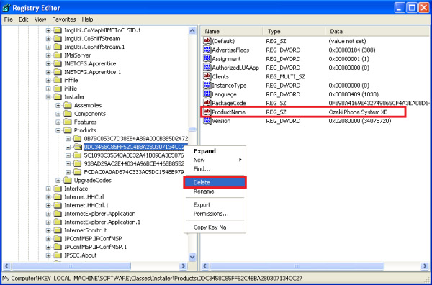Choose Find... in the context menu
The width and height of the screenshot is (432, 285).
[x=215, y=169]
